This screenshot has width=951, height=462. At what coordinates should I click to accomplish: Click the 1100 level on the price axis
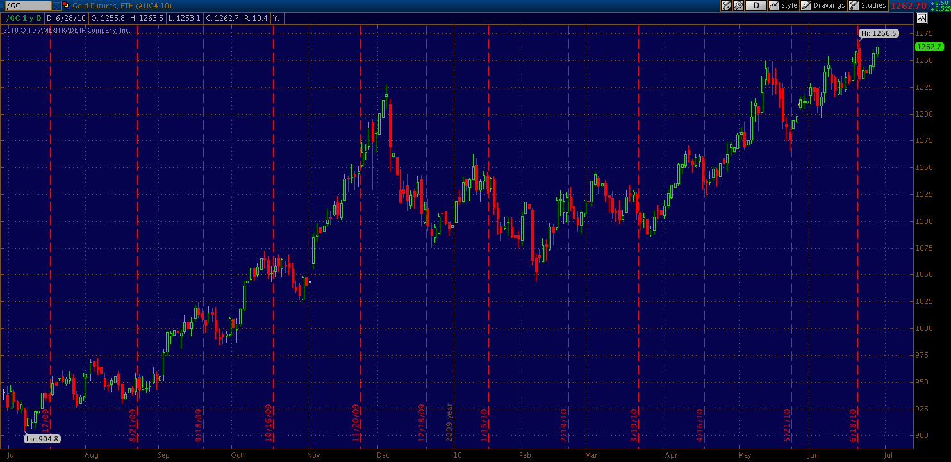(923, 221)
